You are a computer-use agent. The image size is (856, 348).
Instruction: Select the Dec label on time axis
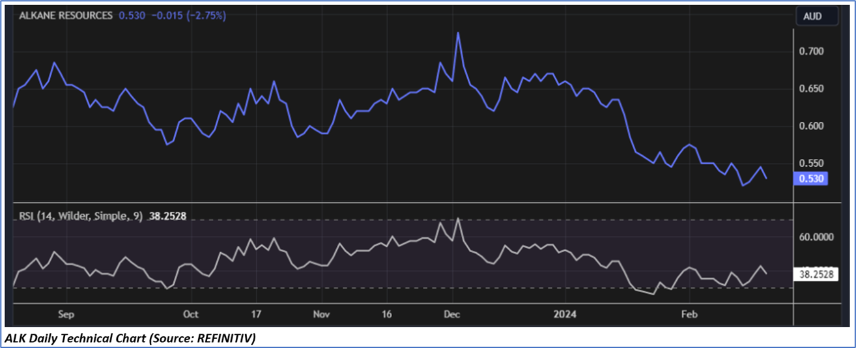[451, 314]
